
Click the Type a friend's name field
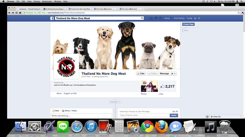145,115
